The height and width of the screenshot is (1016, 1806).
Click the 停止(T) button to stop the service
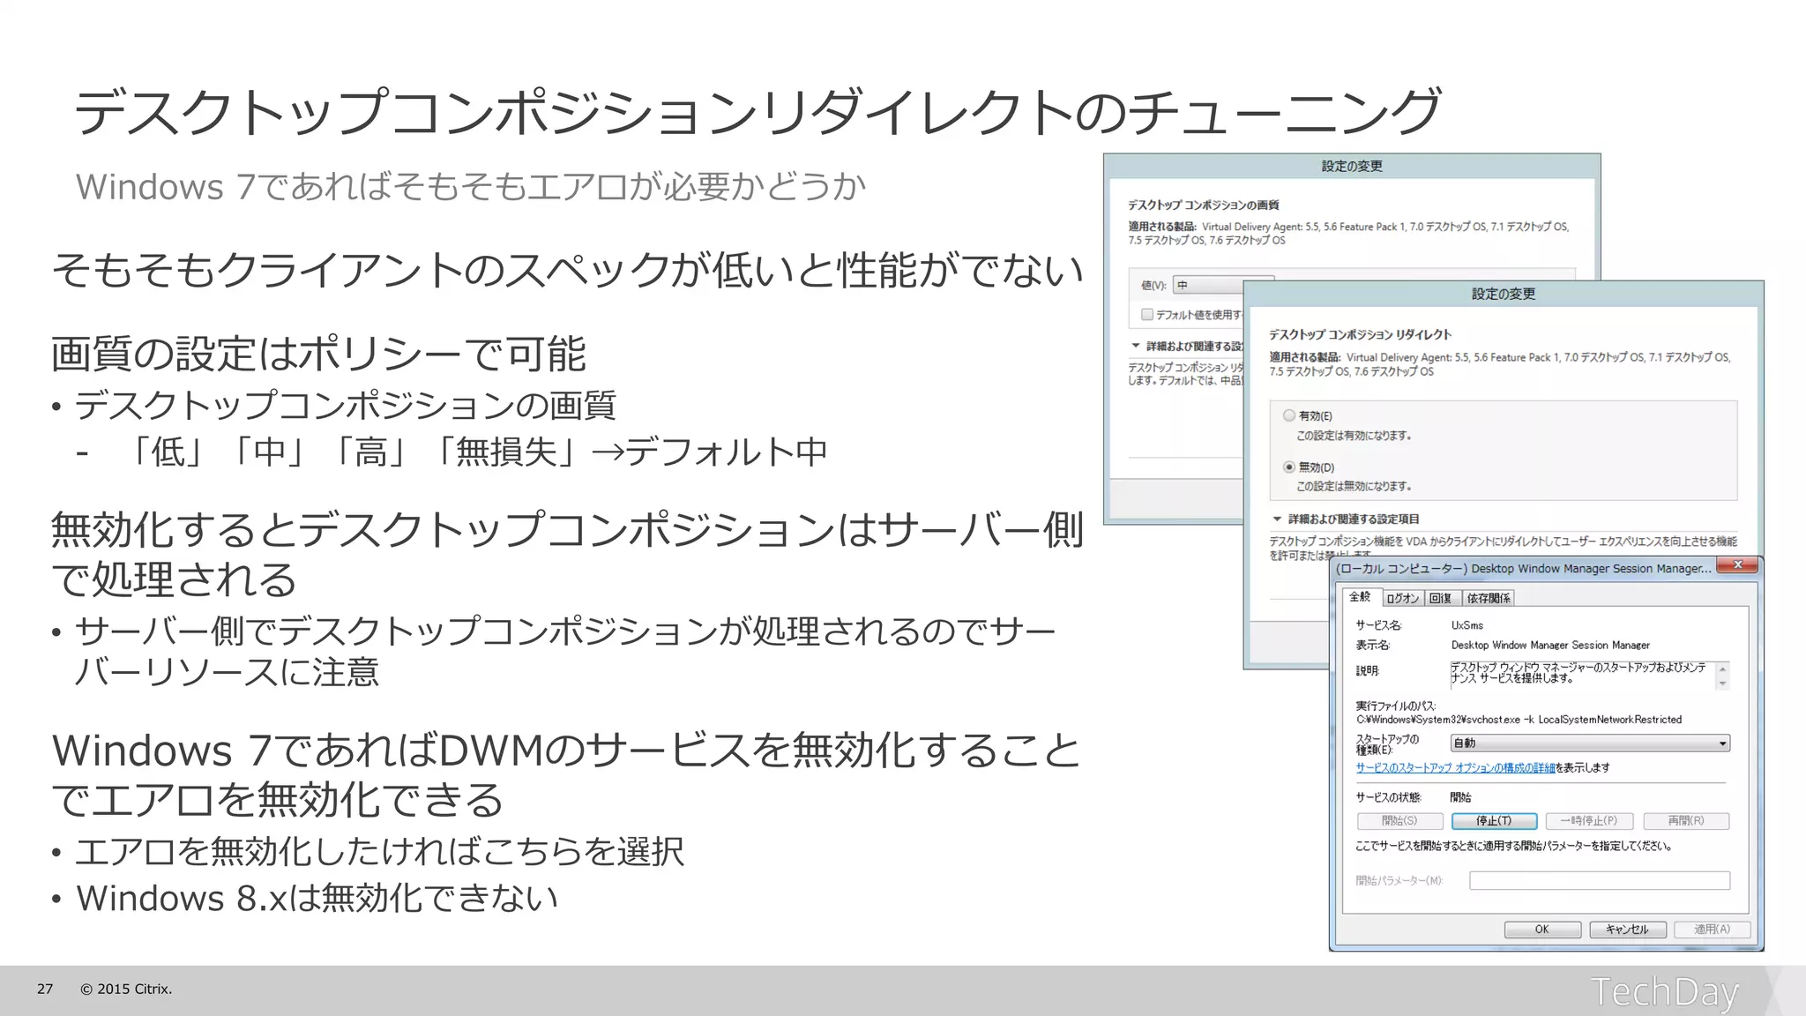[x=1494, y=821]
